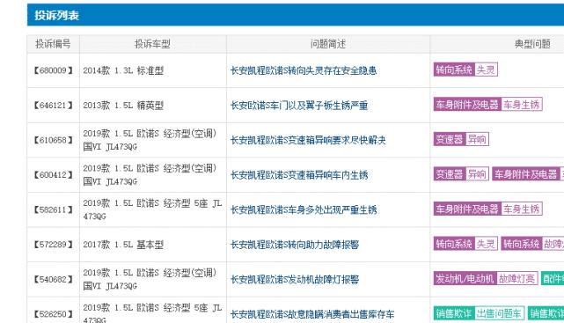The height and width of the screenshot is (323, 564).
Task: Click the 投诉编号 column header
Action: pyautogui.click(x=53, y=44)
